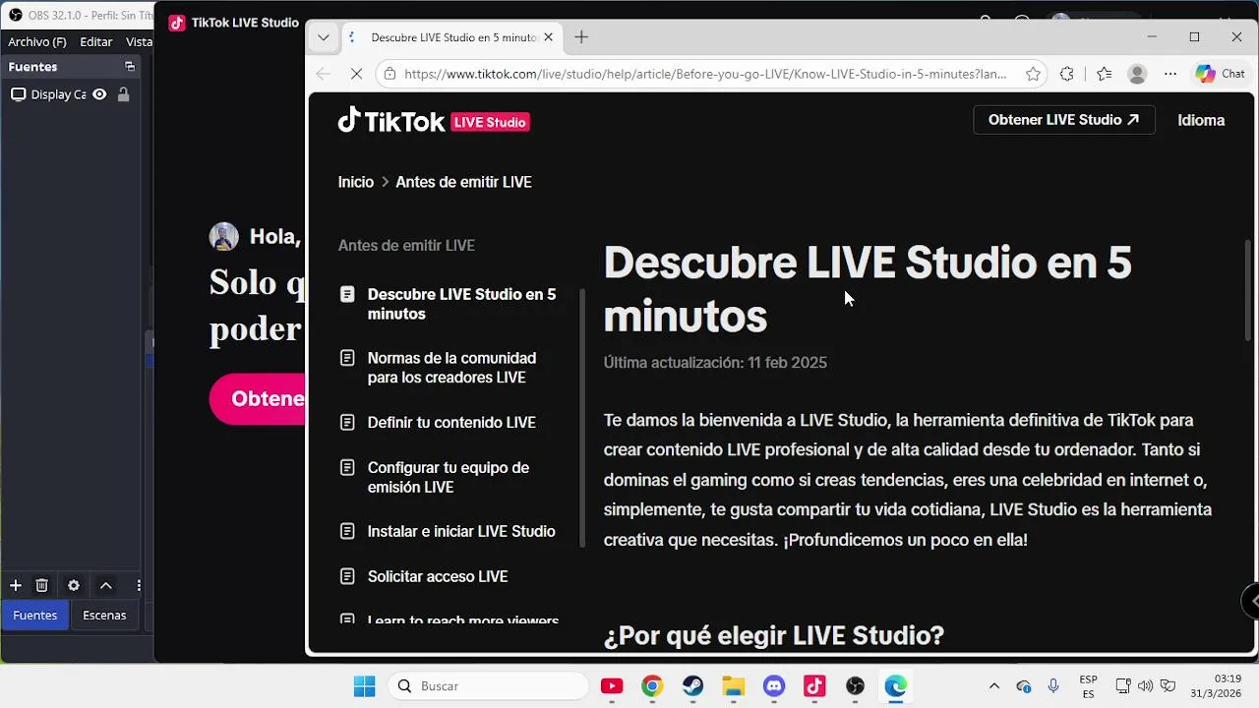Open the Idioma language selector
1259x708 pixels.
click(x=1201, y=120)
